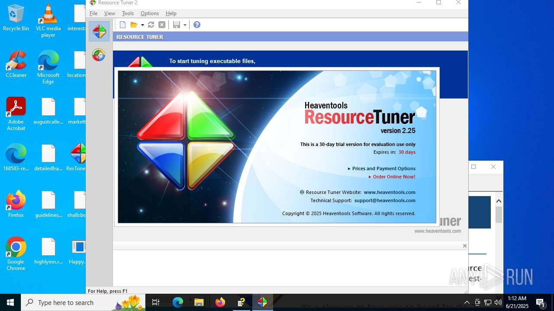Click the '30 days' expiry text

(407, 152)
